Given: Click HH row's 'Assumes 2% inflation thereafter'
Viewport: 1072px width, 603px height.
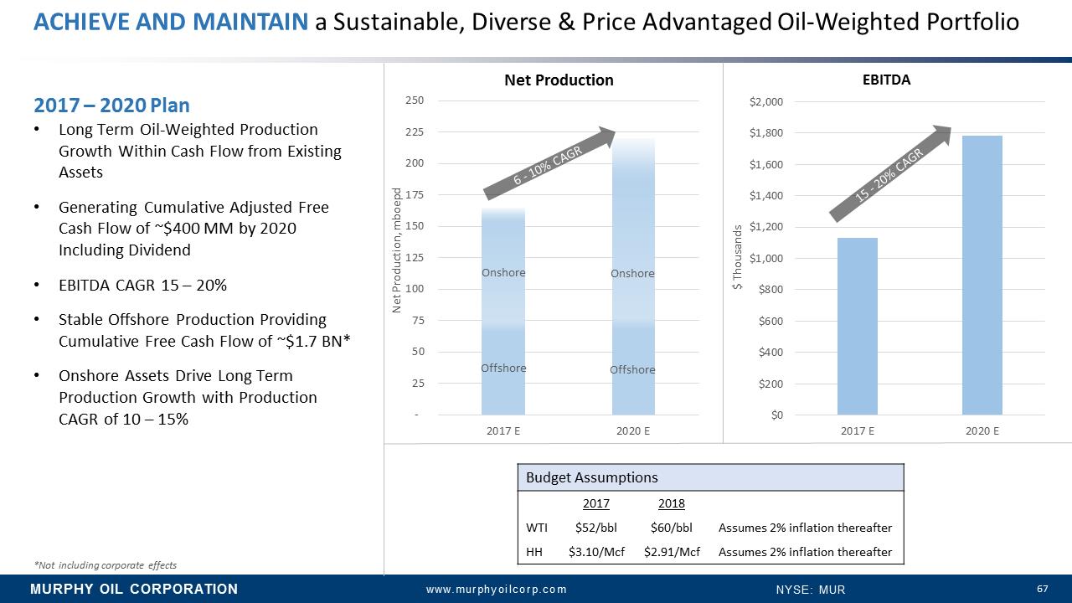Looking at the screenshot, I should tap(805, 552).
